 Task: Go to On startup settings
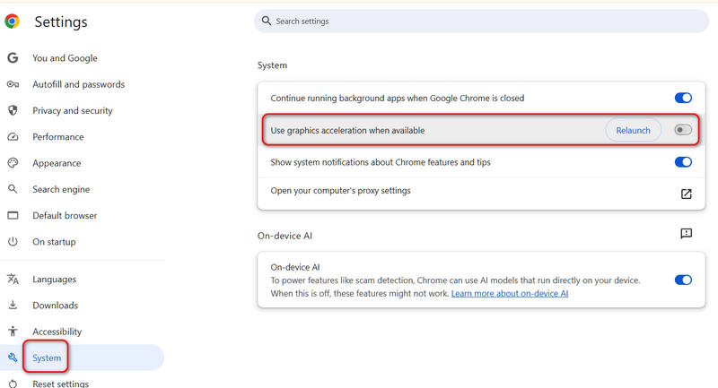(x=54, y=242)
